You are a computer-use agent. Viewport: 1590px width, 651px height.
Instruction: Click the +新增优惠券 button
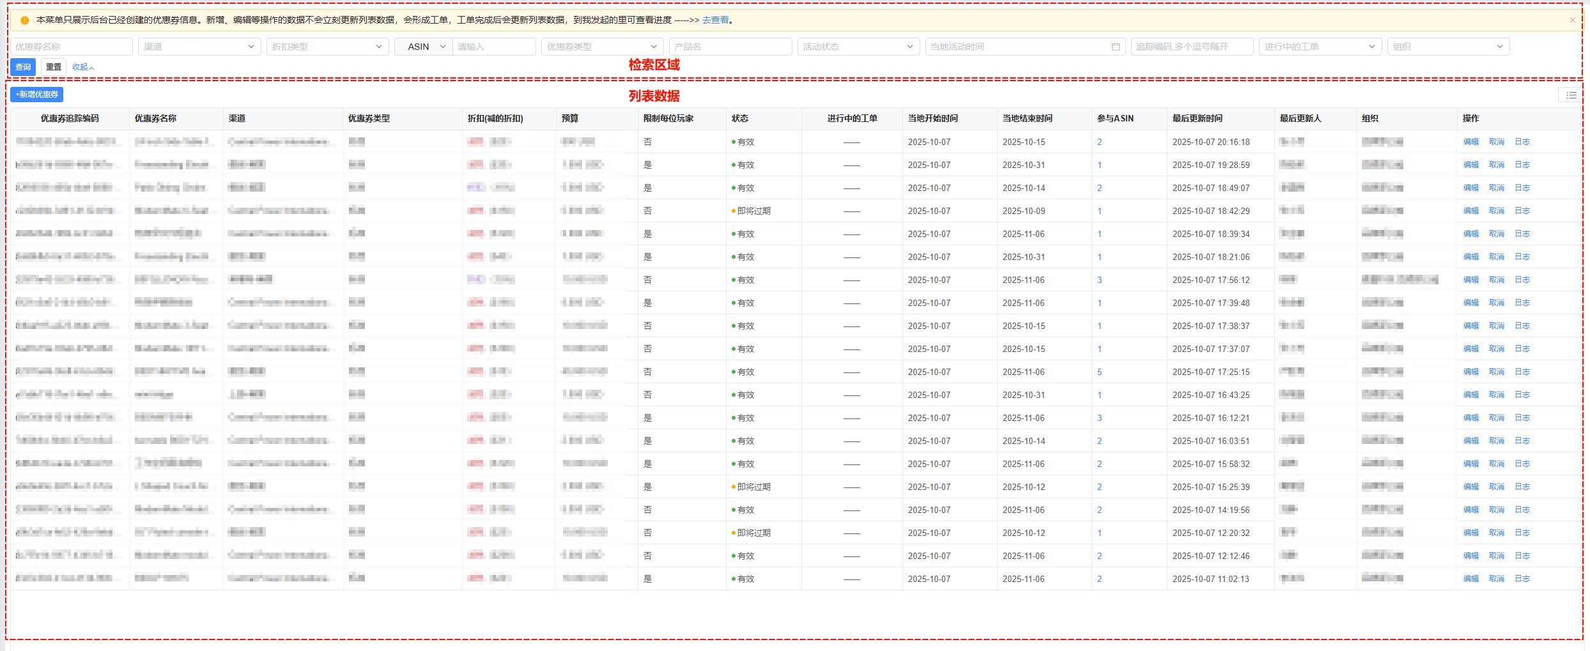(x=37, y=95)
